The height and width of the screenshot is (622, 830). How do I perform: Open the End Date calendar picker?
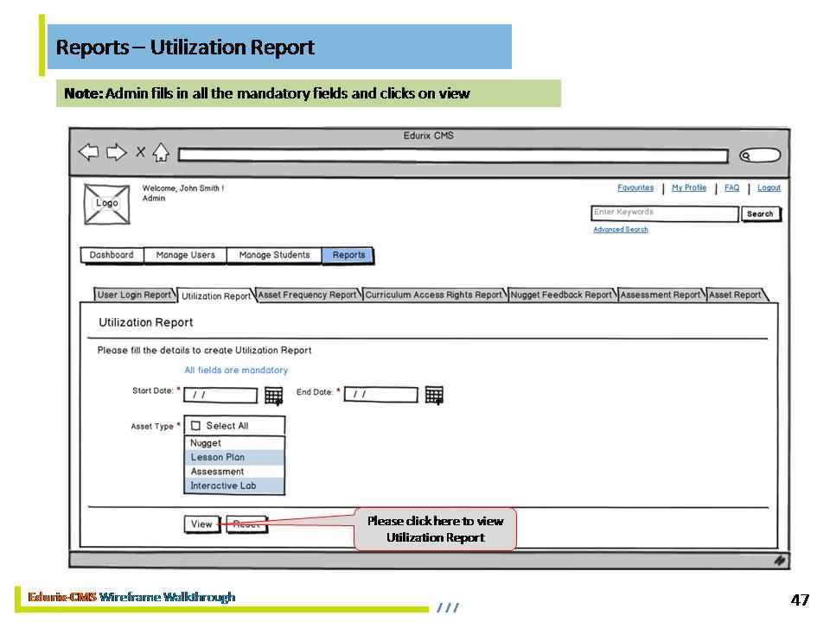click(434, 395)
